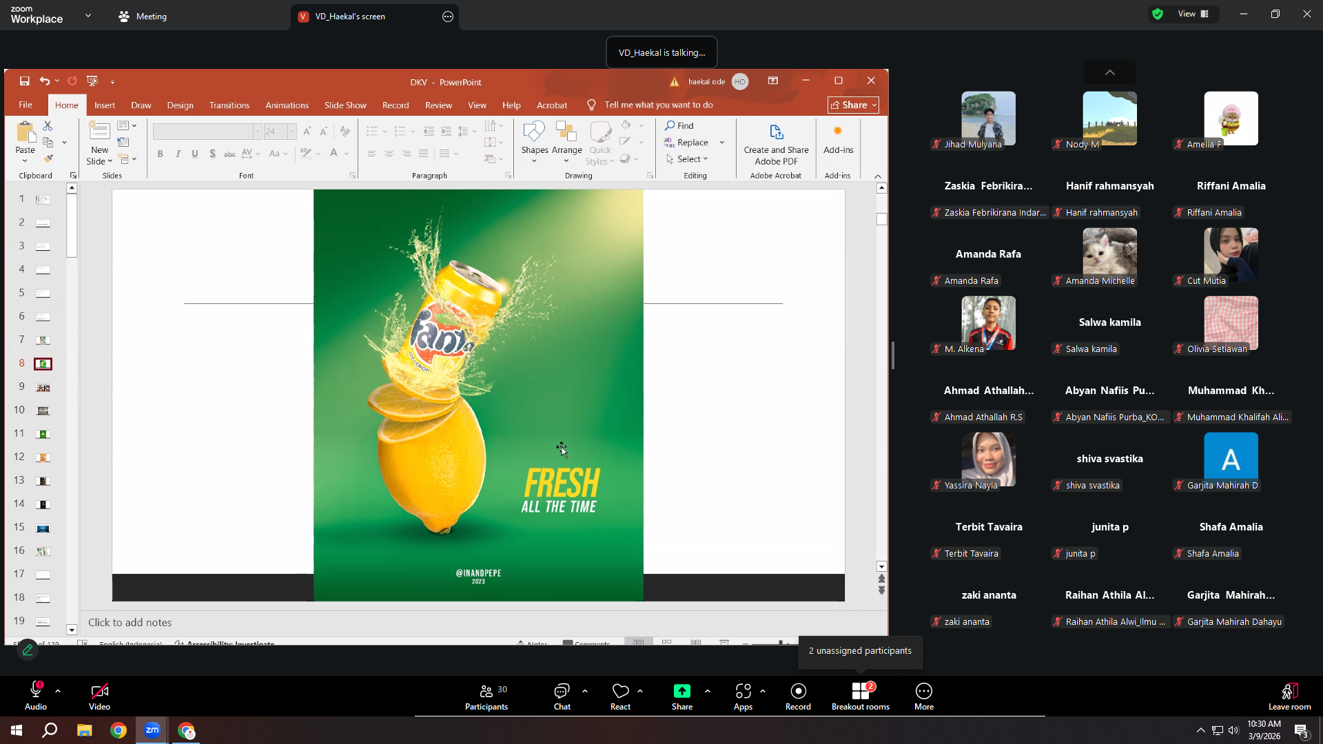
Task: Click the Zoom annotate pencil icon
Action: click(28, 650)
